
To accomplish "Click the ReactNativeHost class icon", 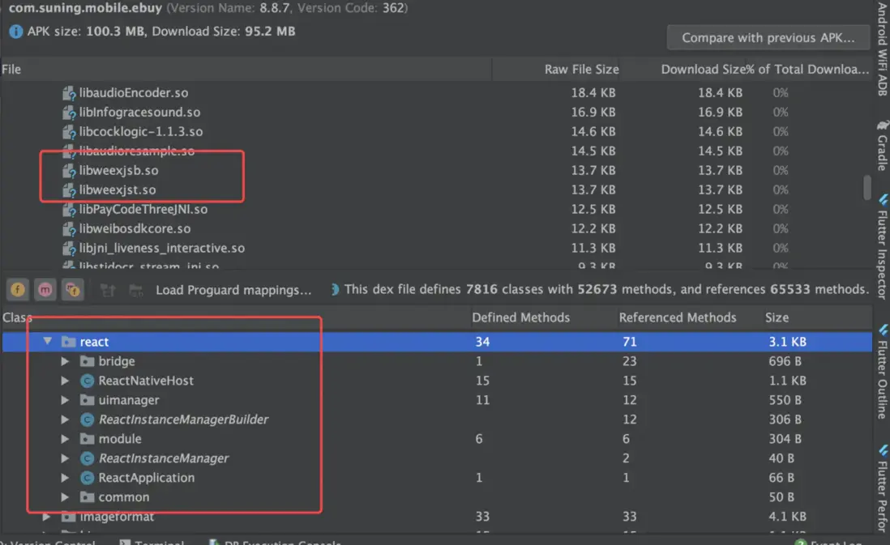I will pyautogui.click(x=88, y=381).
